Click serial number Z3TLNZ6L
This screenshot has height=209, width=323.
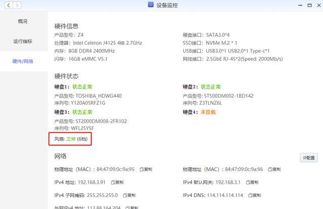click(x=210, y=103)
